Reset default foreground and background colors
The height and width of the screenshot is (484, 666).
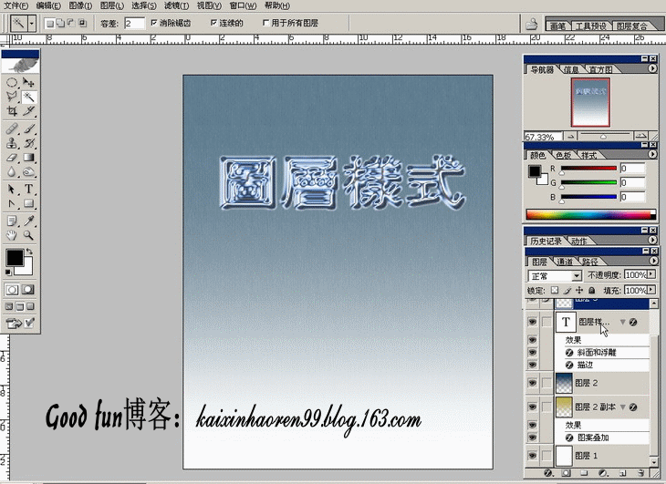tap(8, 273)
